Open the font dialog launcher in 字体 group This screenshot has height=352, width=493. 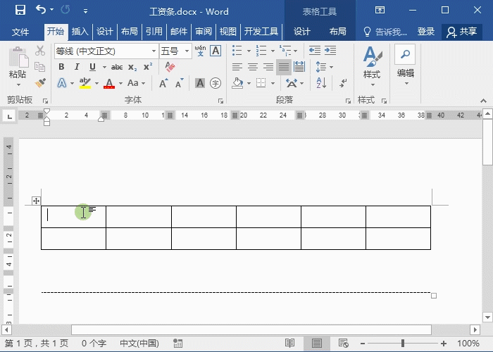tap(220, 101)
